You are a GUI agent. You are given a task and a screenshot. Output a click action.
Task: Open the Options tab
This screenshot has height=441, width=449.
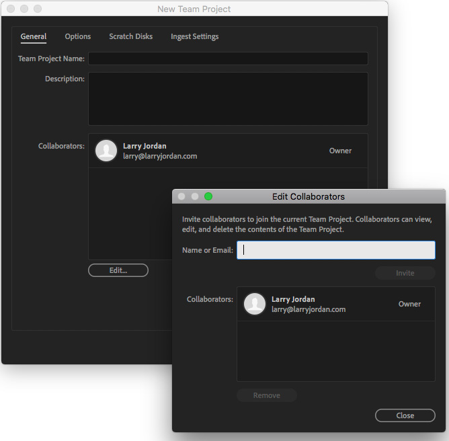tap(77, 37)
